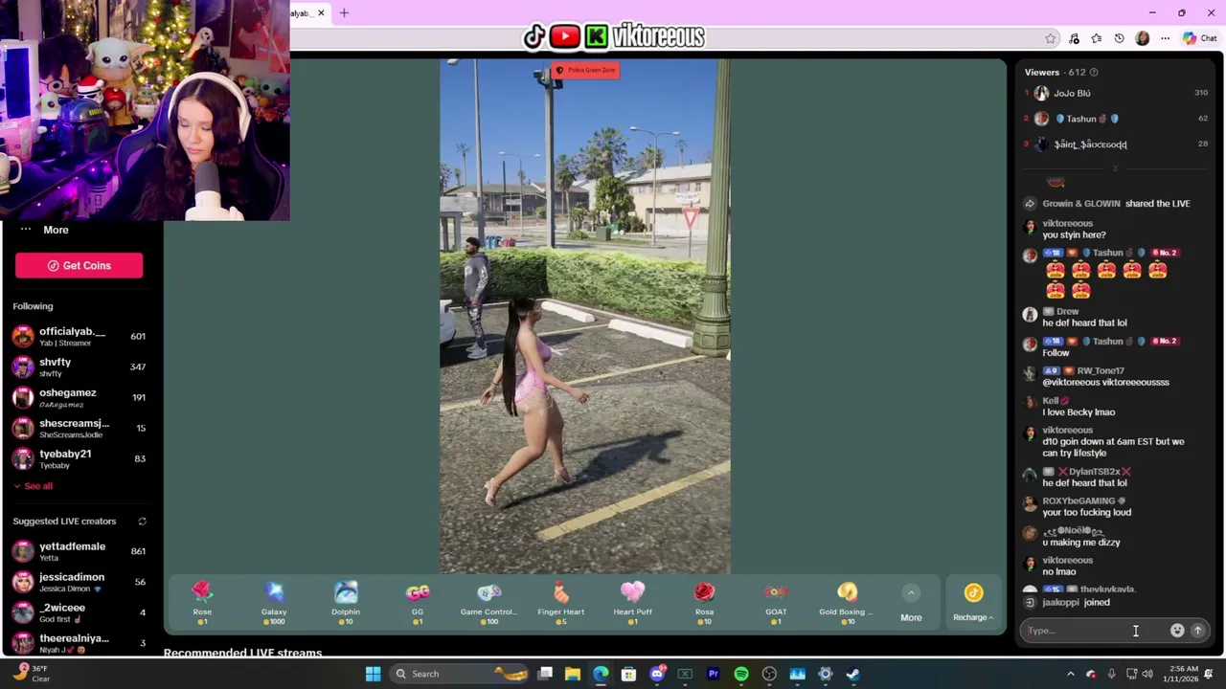Open File Explorer from taskbar
The width and height of the screenshot is (1226, 689).
point(573,674)
